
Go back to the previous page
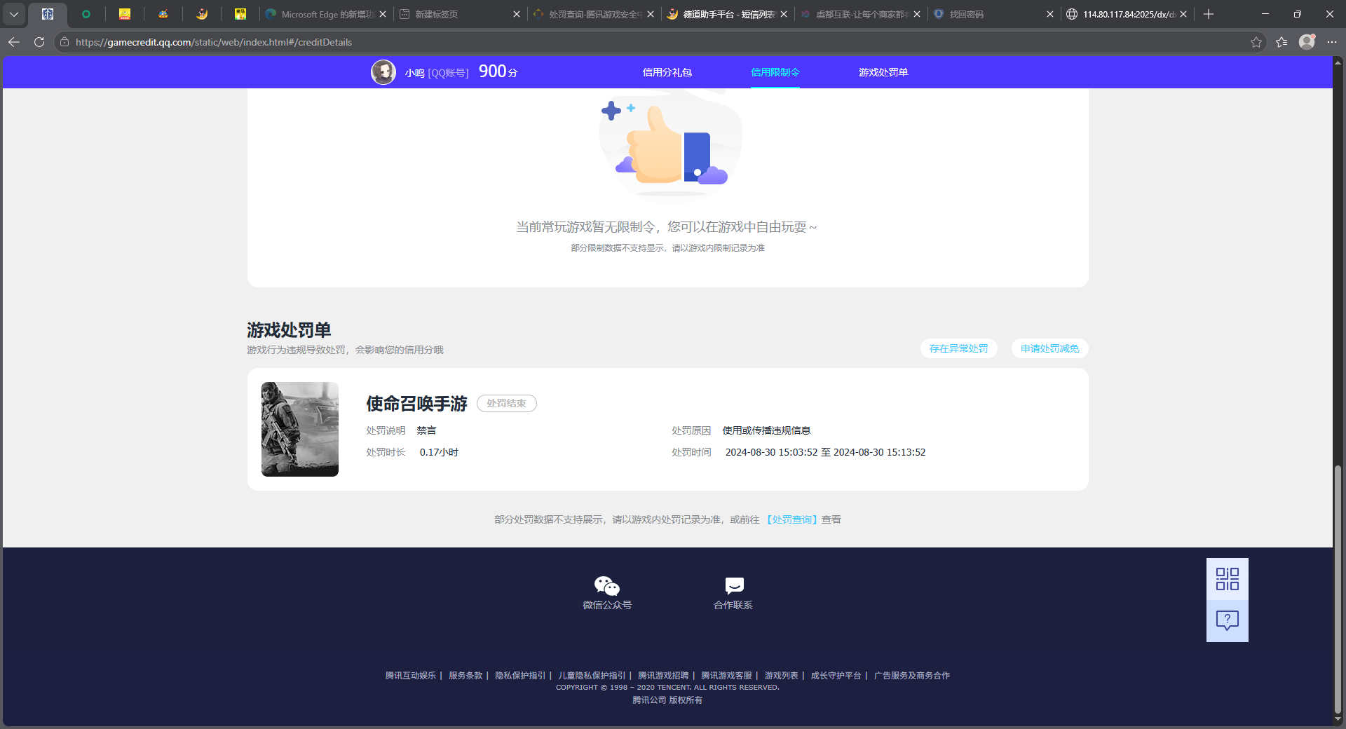click(x=14, y=42)
